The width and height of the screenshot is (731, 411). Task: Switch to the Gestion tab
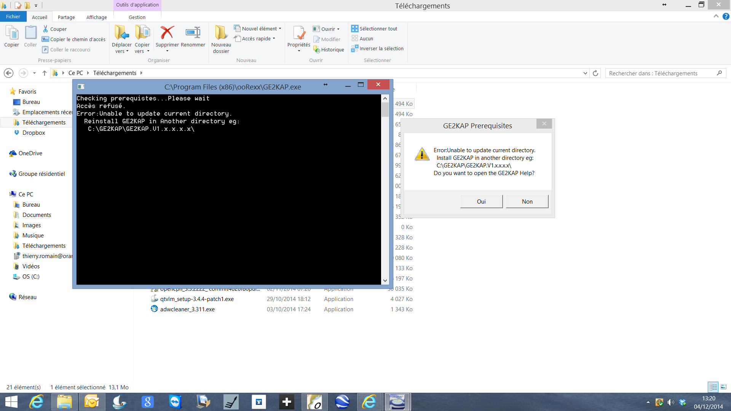pos(137,17)
